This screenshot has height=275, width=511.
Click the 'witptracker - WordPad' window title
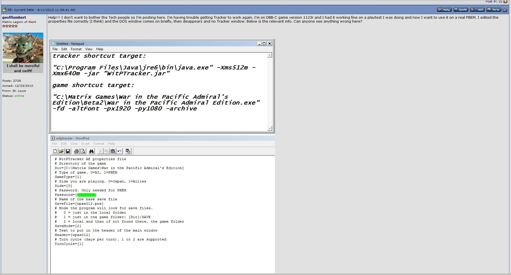pos(73,138)
